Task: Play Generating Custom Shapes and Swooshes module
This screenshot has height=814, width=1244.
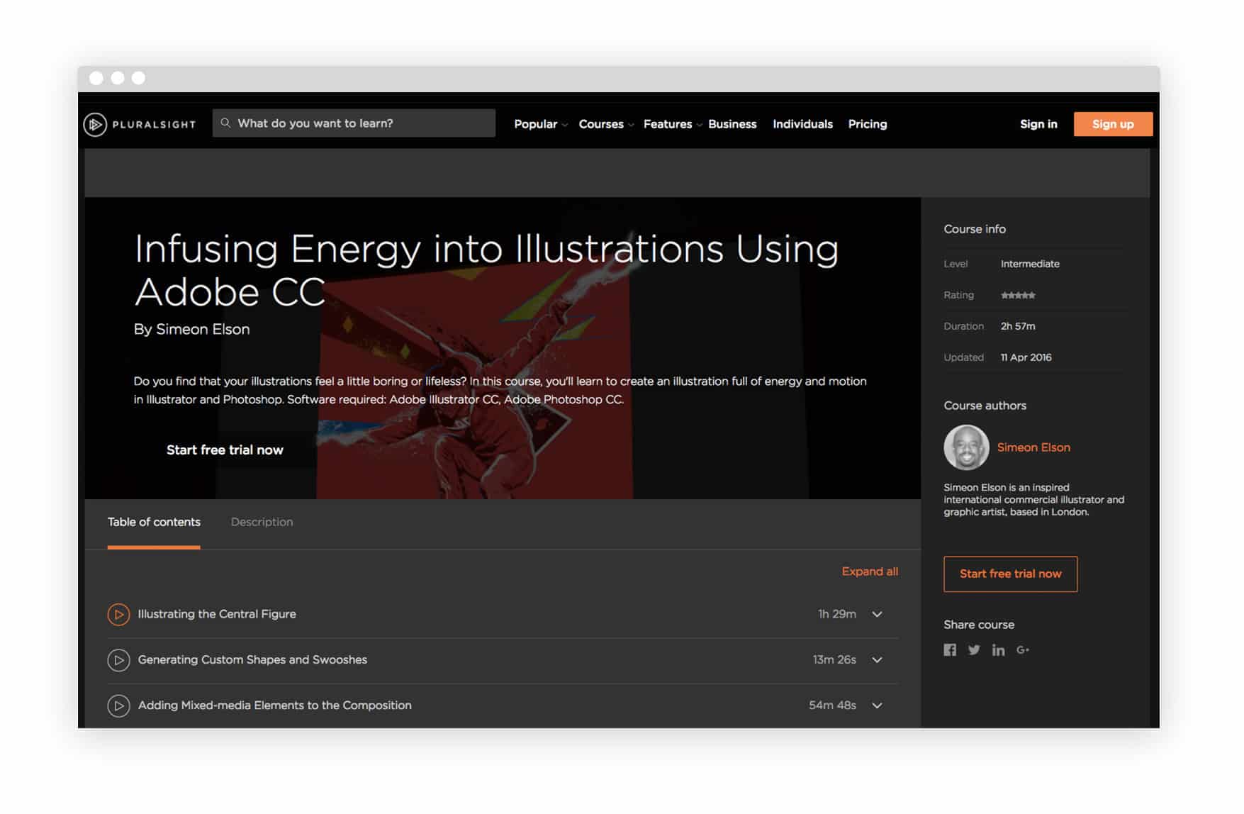Action: pos(118,660)
